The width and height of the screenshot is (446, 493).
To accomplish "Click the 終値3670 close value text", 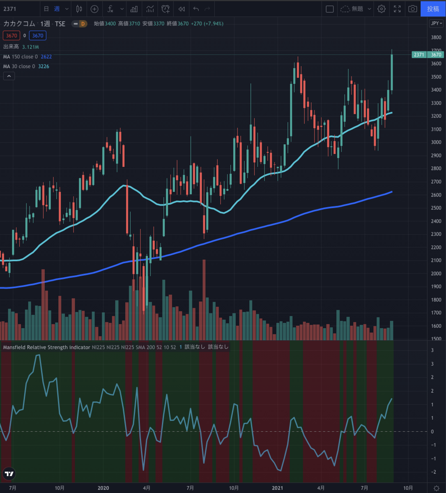I will click(177, 24).
